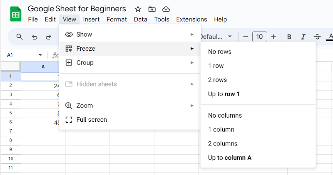Star the Google Sheet for Beginners document
333x175 pixels.
click(138, 9)
